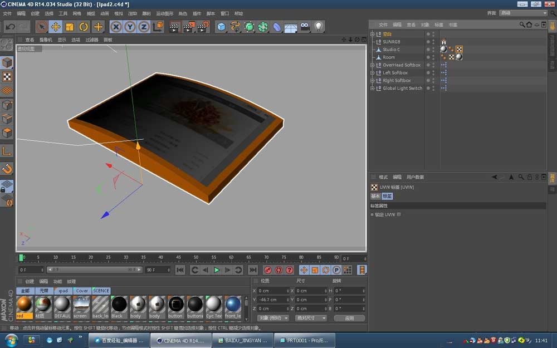Image resolution: width=557 pixels, height=348 pixels.
Task: Click the Undo arrow icon
Action: 9,26
